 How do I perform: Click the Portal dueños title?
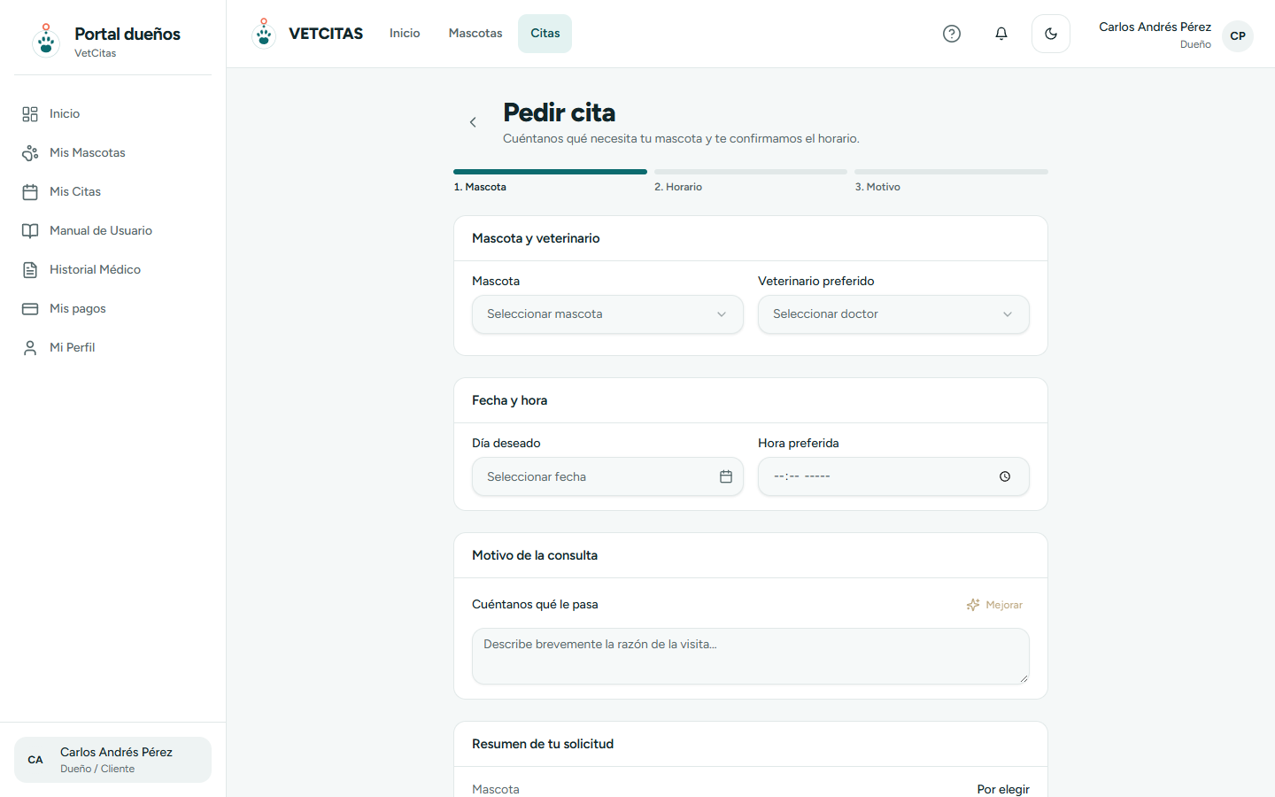click(x=127, y=34)
